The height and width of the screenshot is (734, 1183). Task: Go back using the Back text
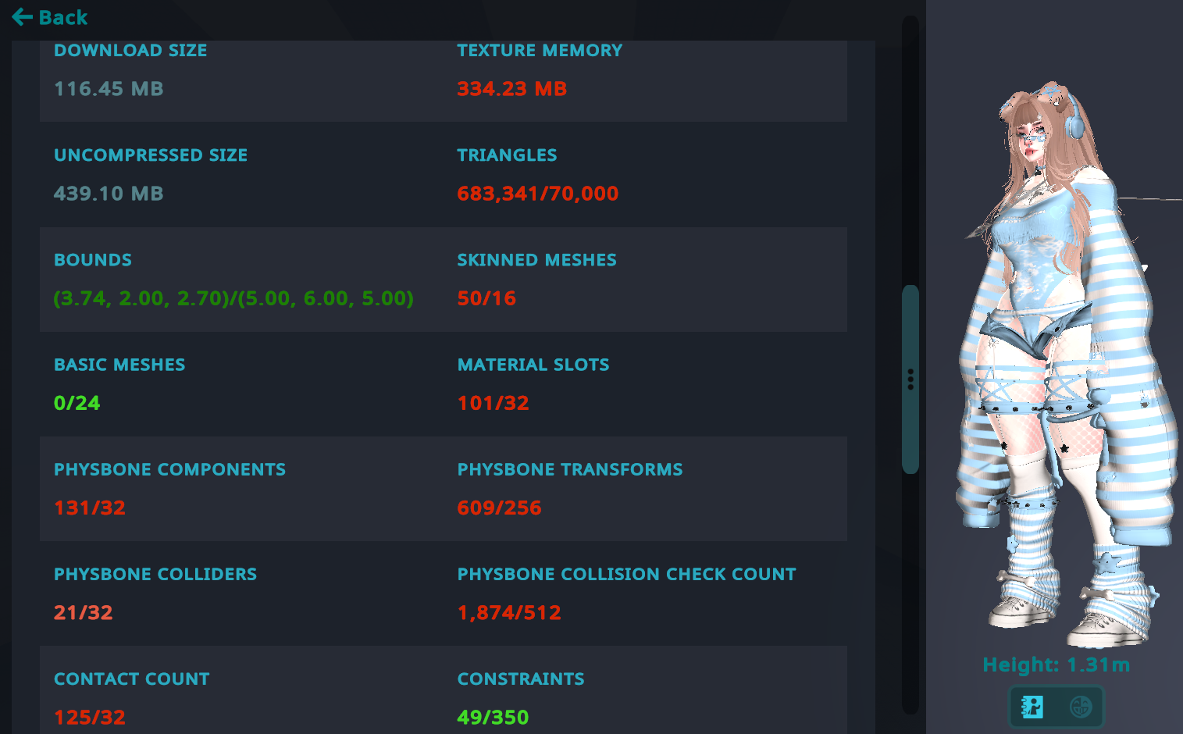coord(63,17)
